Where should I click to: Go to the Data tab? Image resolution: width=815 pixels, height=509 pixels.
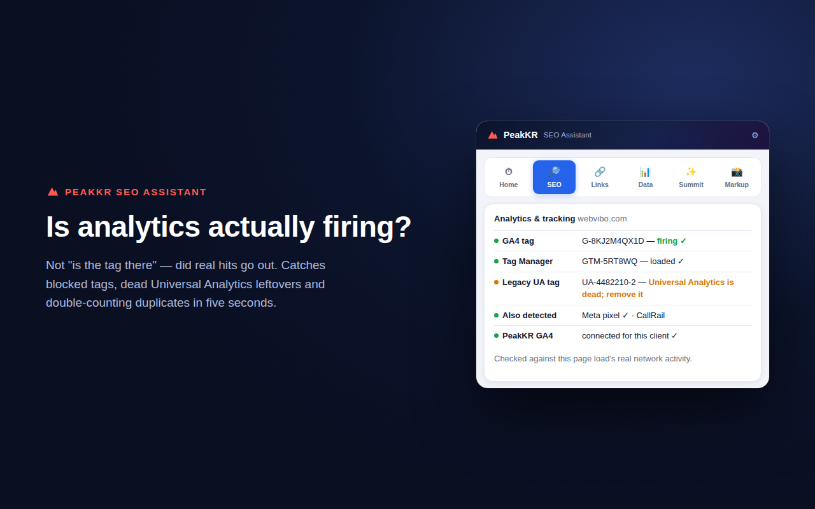pyautogui.click(x=646, y=177)
